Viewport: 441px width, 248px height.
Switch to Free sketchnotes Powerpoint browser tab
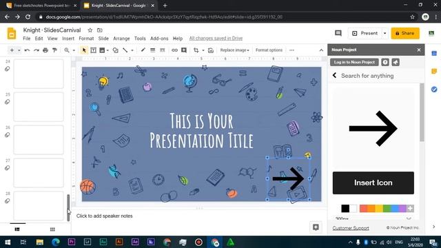coord(41,6)
